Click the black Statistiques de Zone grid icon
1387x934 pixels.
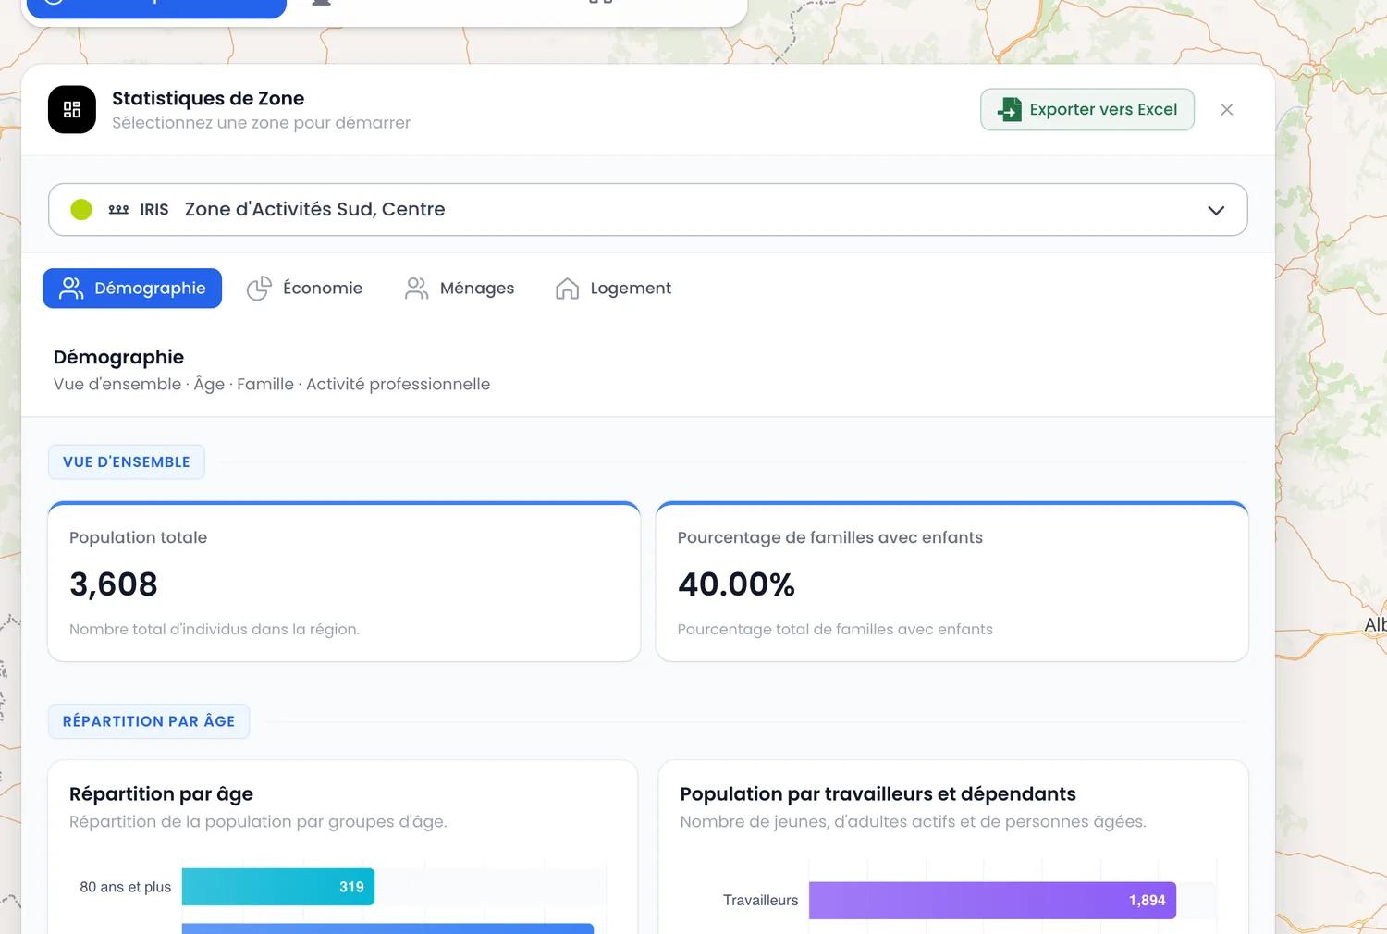[72, 110]
